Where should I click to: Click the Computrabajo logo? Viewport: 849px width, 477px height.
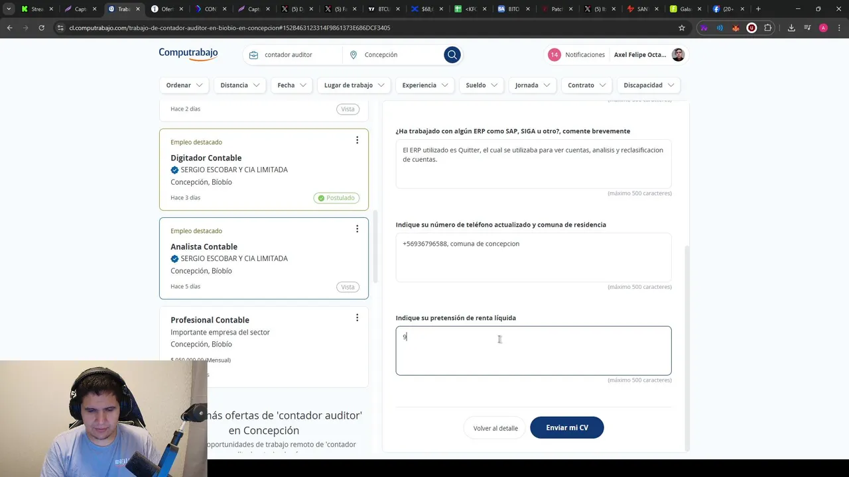(x=188, y=54)
